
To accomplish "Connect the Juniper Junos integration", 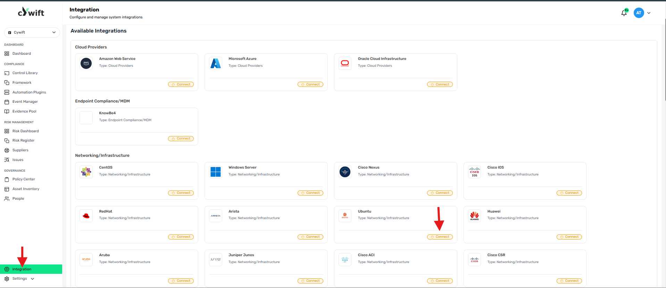I will (x=310, y=281).
